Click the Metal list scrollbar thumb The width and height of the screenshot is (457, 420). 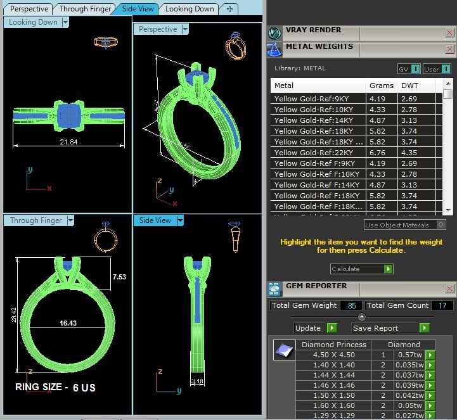point(448,95)
